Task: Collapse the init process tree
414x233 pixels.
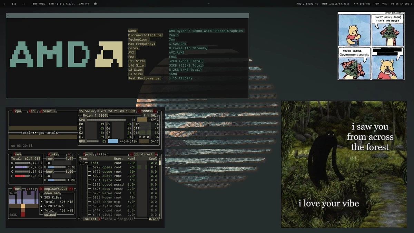Action: (82, 163)
